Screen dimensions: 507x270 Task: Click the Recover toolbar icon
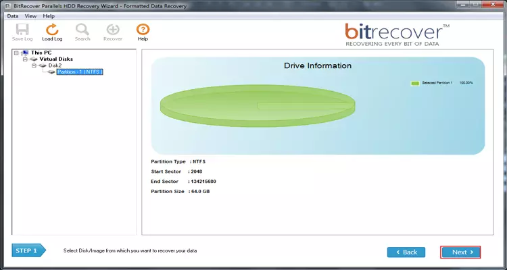pyautogui.click(x=113, y=32)
